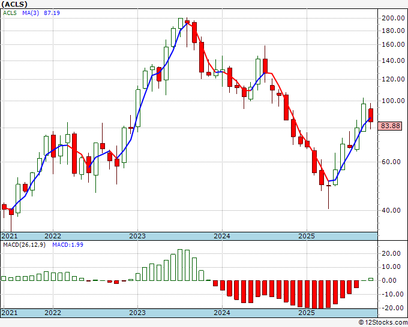Viewport: 408px width, 327px height.
Task: Click the 10.00 MACD axis label
Action: [x=391, y=267]
